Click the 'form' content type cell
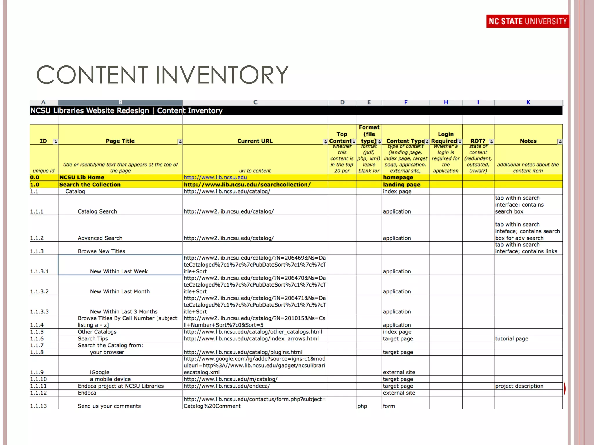Screen dimensions: 594x445 406,403
